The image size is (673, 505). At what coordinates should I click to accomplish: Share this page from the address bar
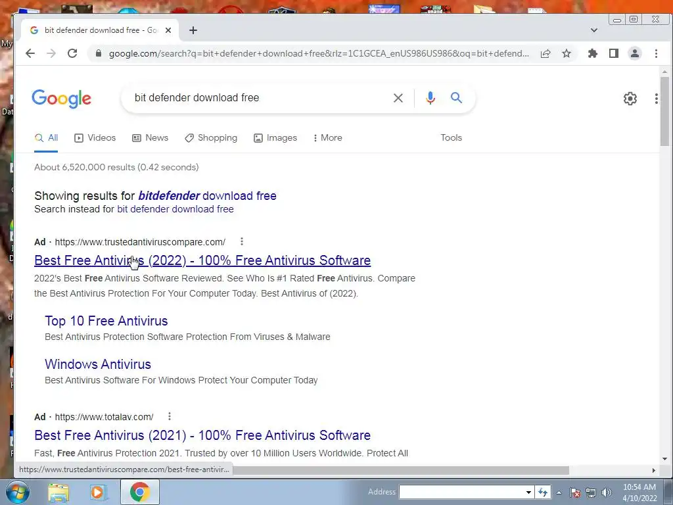(x=545, y=53)
